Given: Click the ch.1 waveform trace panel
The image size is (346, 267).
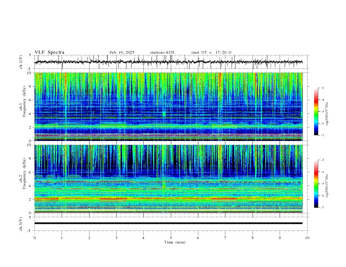Looking at the screenshot, I should pyautogui.click(x=172, y=62).
